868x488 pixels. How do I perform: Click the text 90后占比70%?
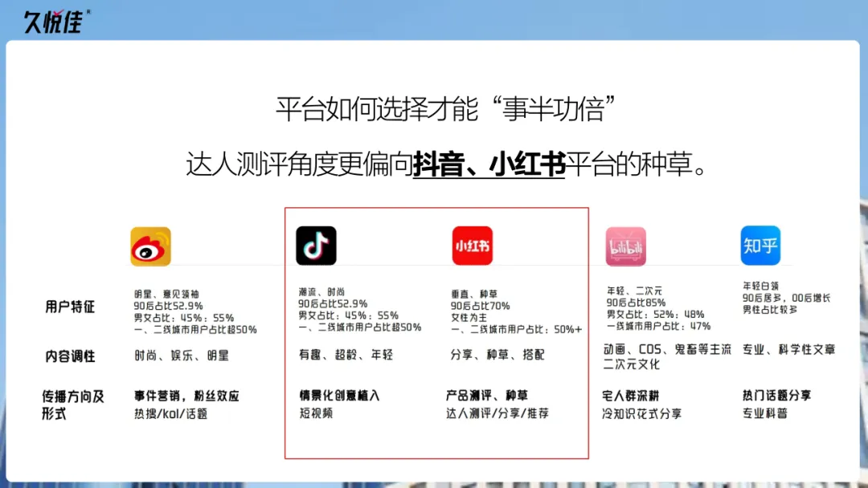(481, 306)
